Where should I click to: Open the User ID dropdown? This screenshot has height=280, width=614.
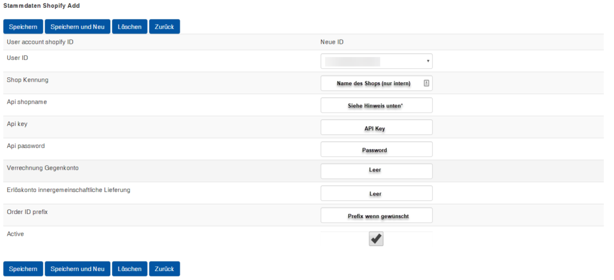coord(377,61)
